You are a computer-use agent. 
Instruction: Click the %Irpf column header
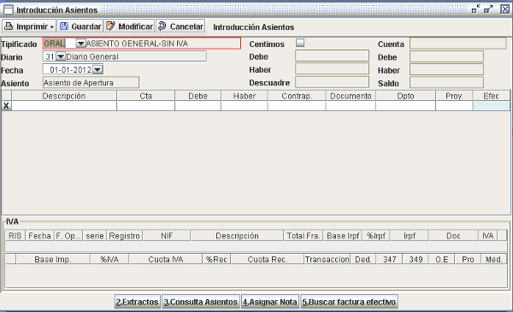376,235
